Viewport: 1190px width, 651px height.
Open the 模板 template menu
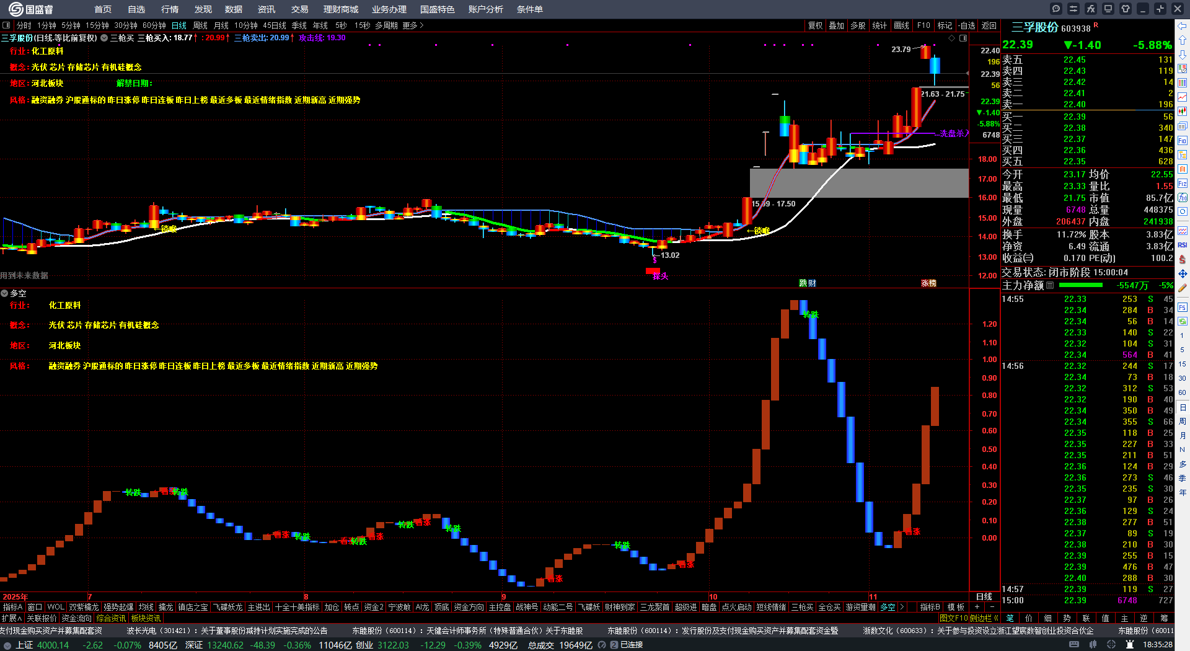956,607
